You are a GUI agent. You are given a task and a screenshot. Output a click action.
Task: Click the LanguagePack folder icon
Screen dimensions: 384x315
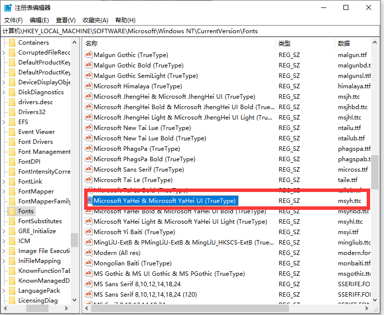[x=12, y=291]
